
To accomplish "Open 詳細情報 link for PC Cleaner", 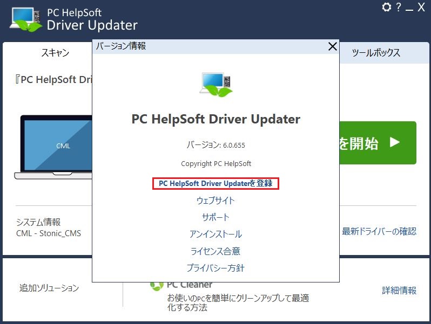I will pyautogui.click(x=399, y=290).
